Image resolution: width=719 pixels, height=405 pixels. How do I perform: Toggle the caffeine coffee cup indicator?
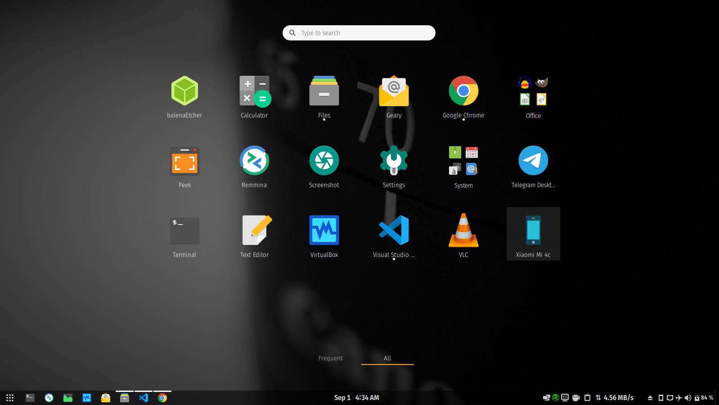576,398
